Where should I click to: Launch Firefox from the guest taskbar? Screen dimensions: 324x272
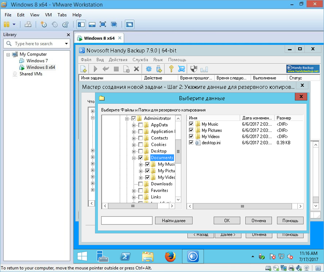click(170, 256)
